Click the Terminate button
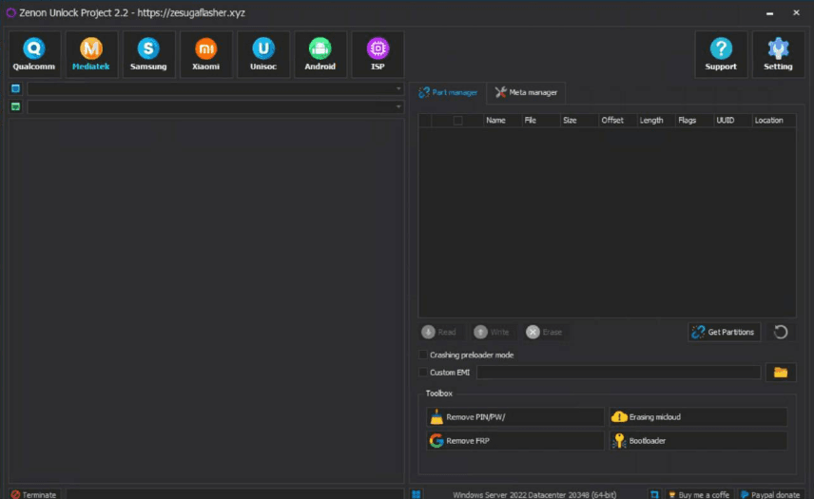This screenshot has width=814, height=499. click(34, 494)
